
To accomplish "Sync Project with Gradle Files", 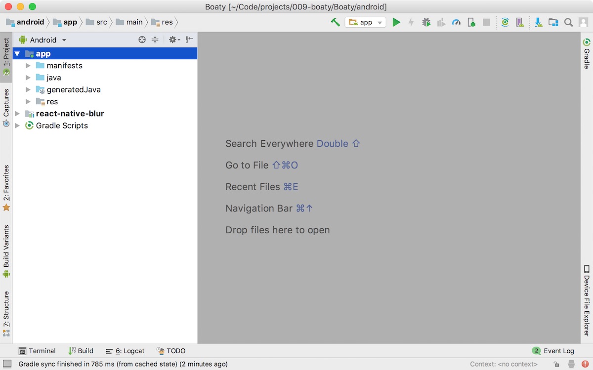I will 505,22.
